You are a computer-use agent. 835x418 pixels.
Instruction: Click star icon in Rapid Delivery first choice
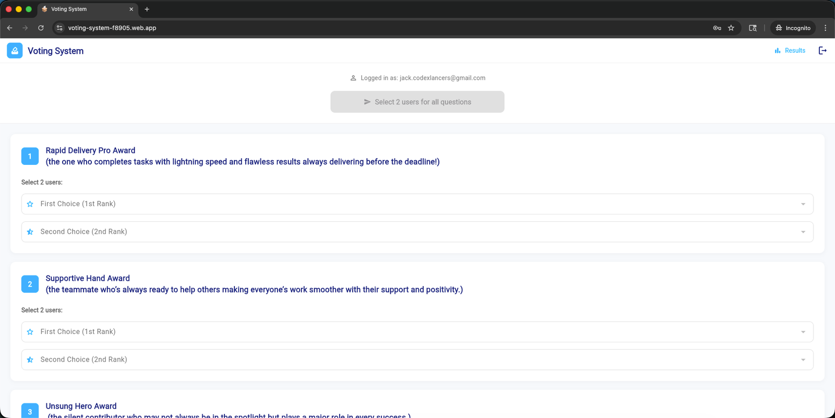[30, 204]
